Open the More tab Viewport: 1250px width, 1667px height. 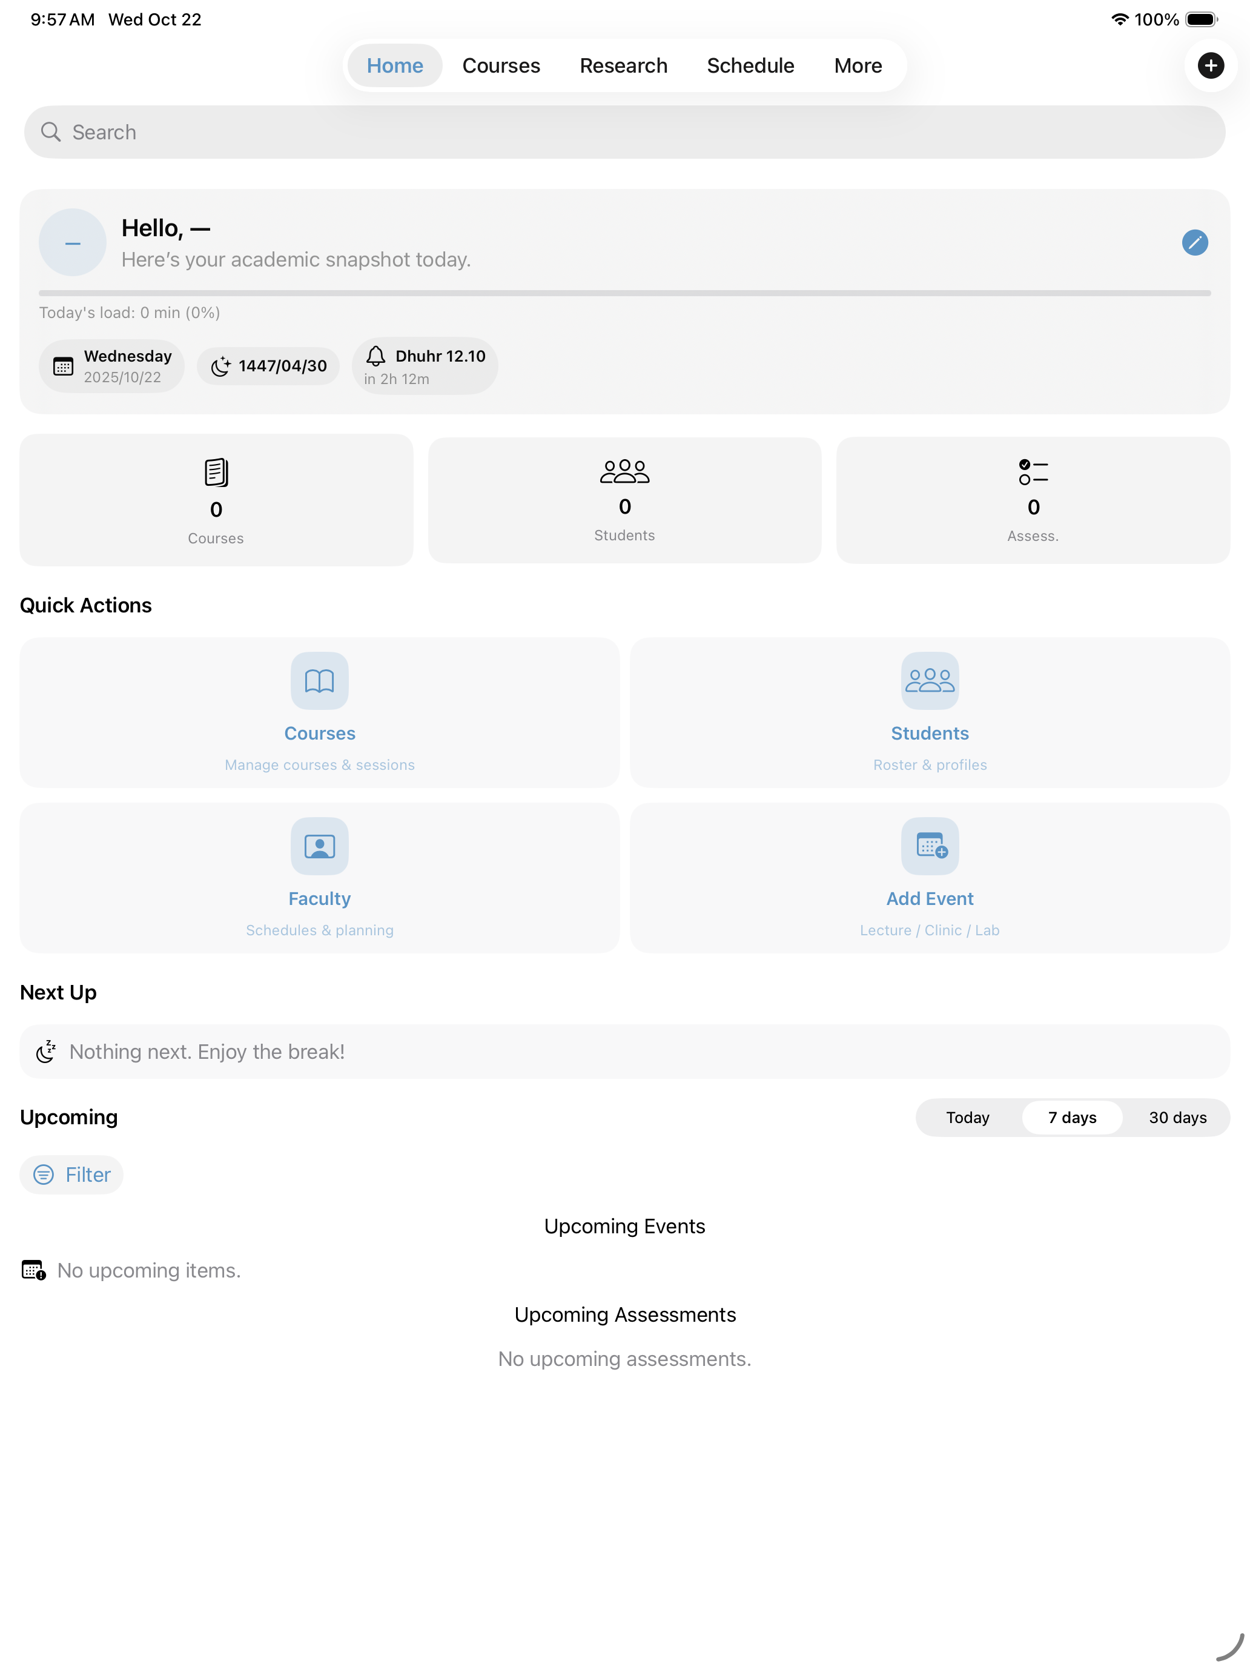pos(858,65)
